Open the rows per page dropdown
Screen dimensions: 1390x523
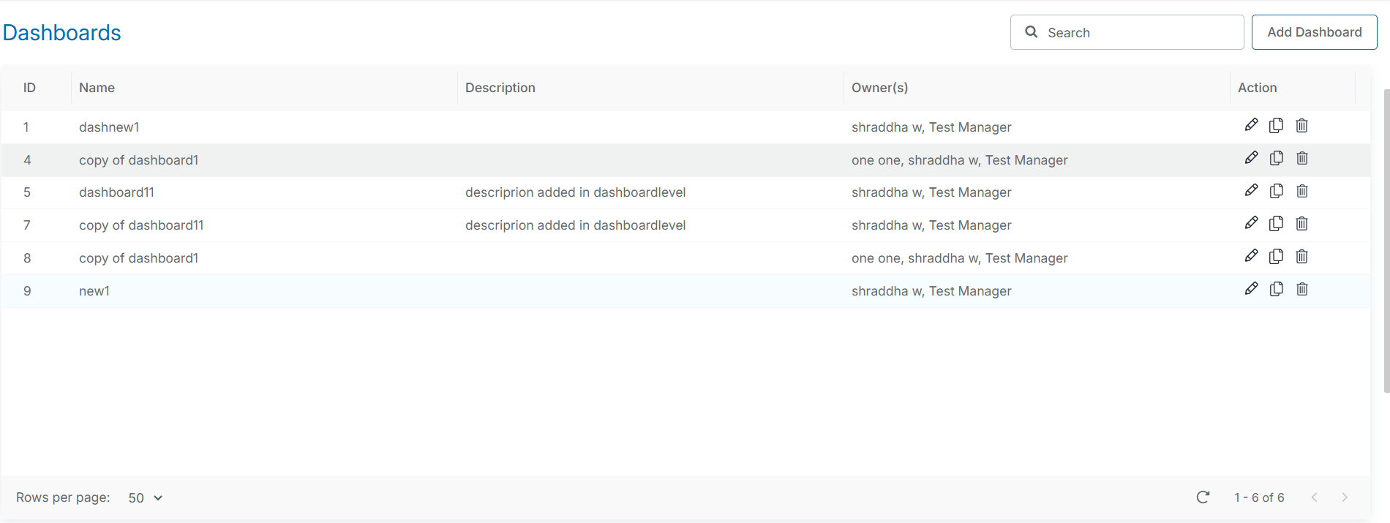point(145,498)
